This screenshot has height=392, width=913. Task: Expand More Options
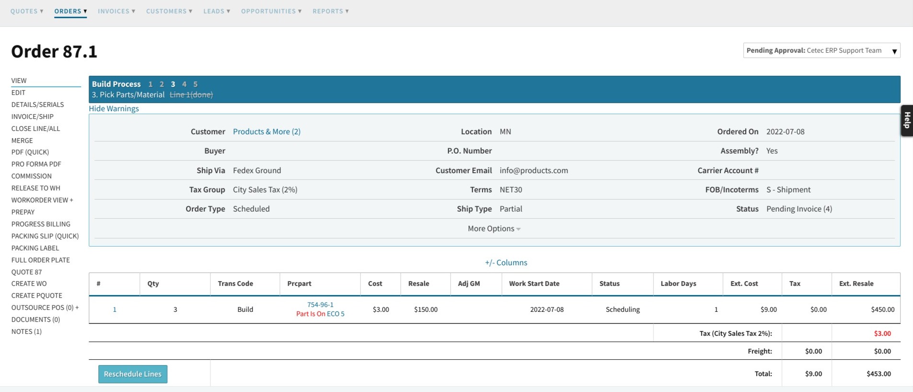[494, 228]
